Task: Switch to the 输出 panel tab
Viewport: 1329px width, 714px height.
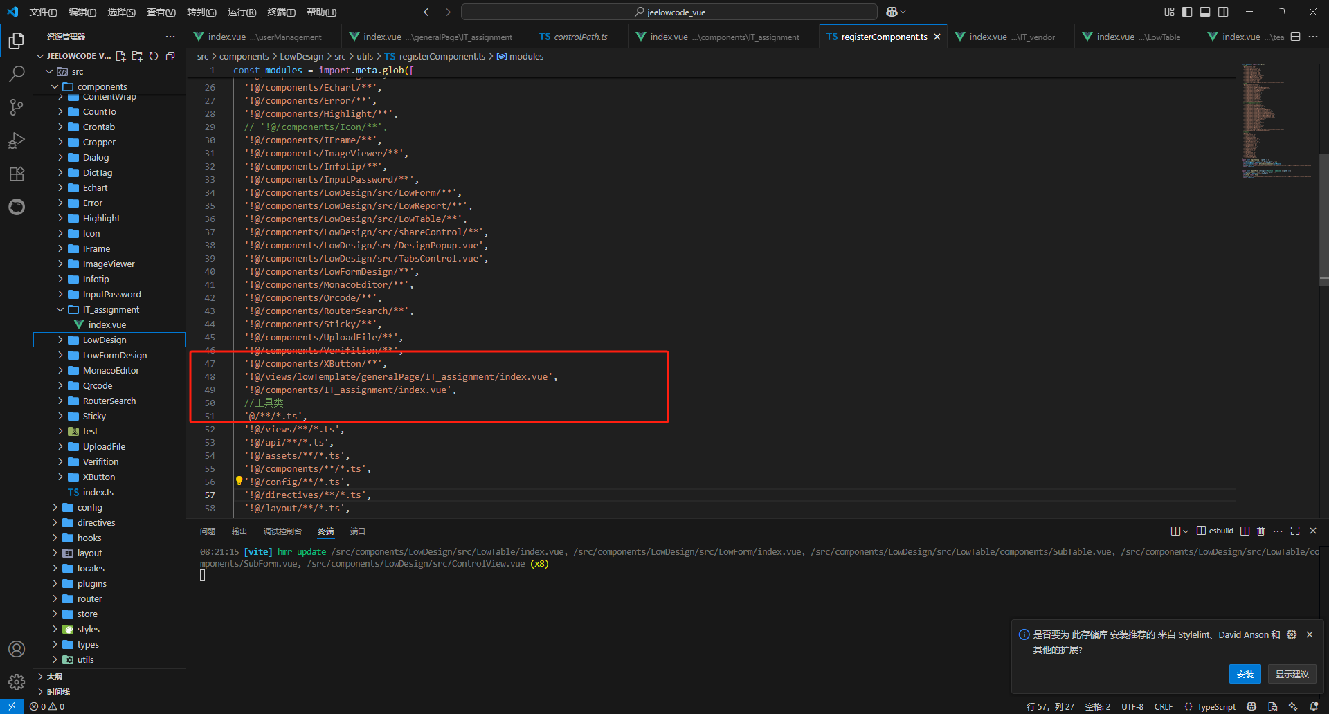Action: pyautogui.click(x=239, y=531)
